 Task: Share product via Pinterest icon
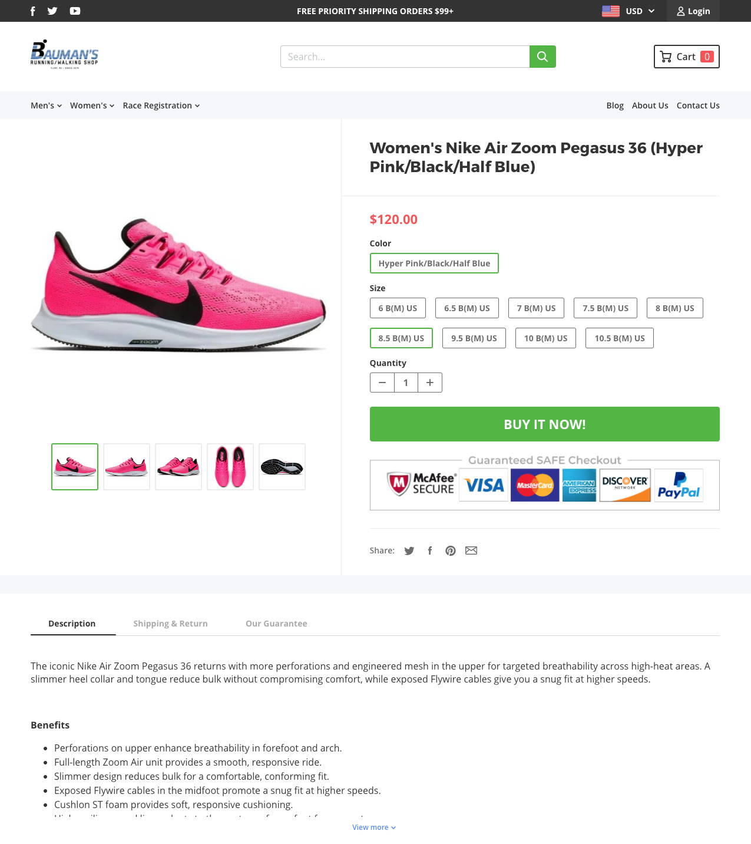[x=451, y=550]
